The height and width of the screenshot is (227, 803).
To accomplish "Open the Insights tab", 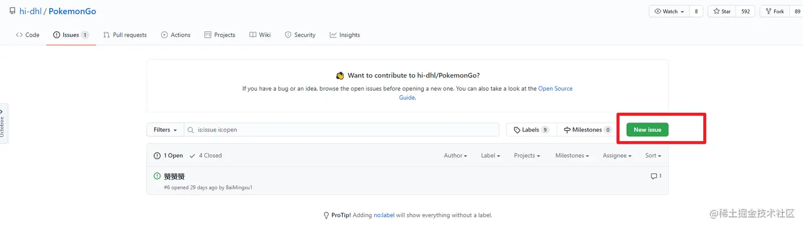I will point(345,35).
